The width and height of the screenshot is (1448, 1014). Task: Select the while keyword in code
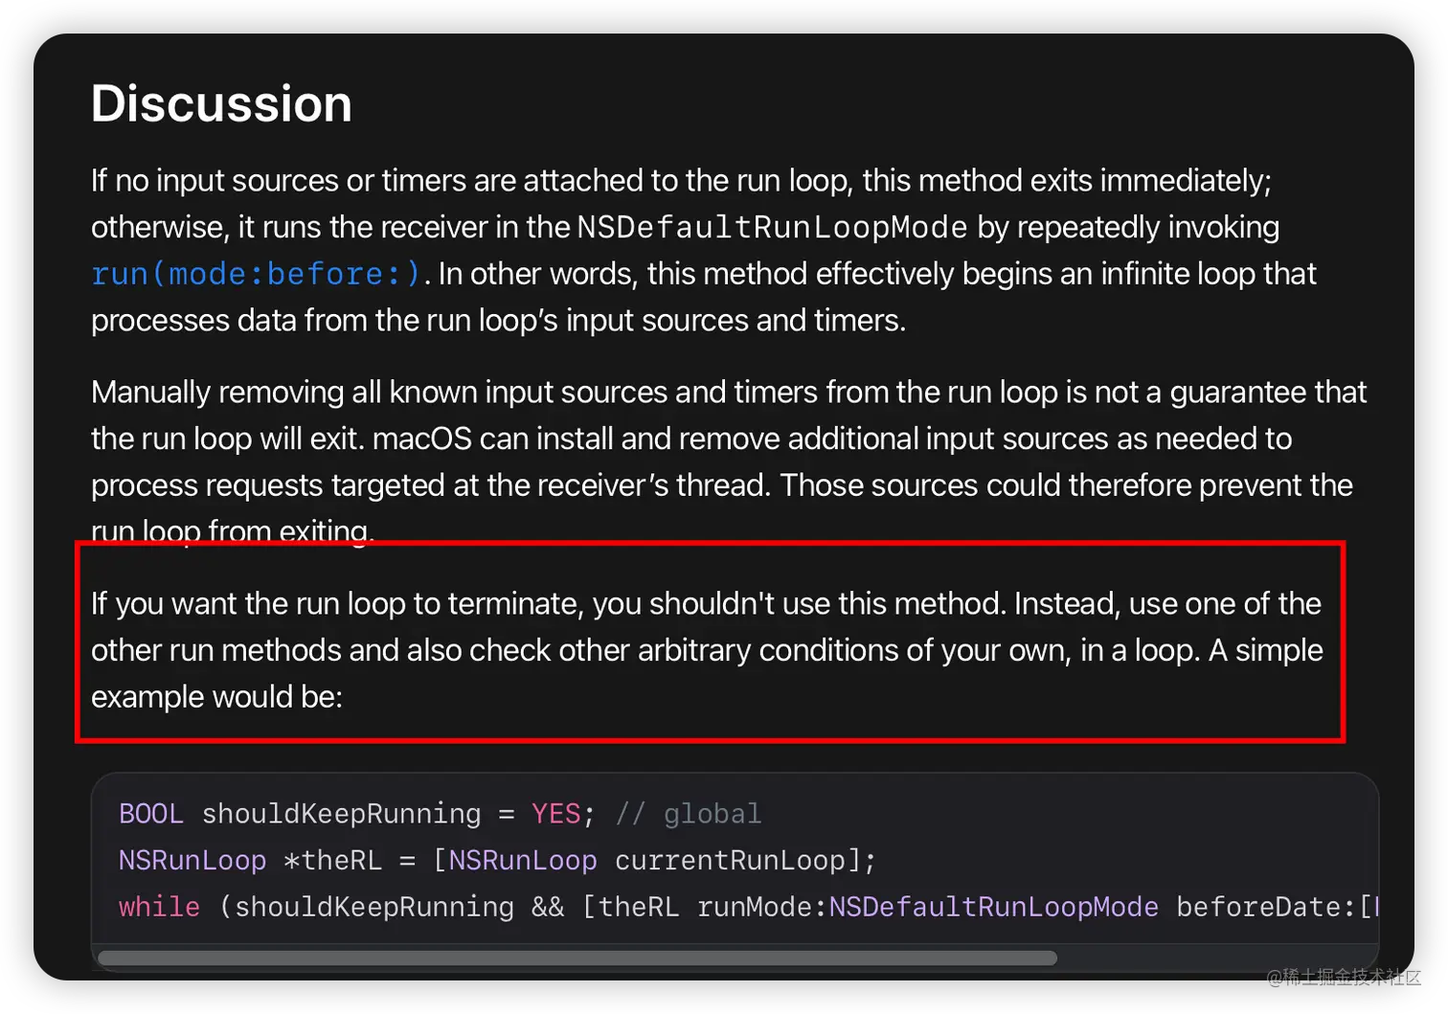(159, 907)
